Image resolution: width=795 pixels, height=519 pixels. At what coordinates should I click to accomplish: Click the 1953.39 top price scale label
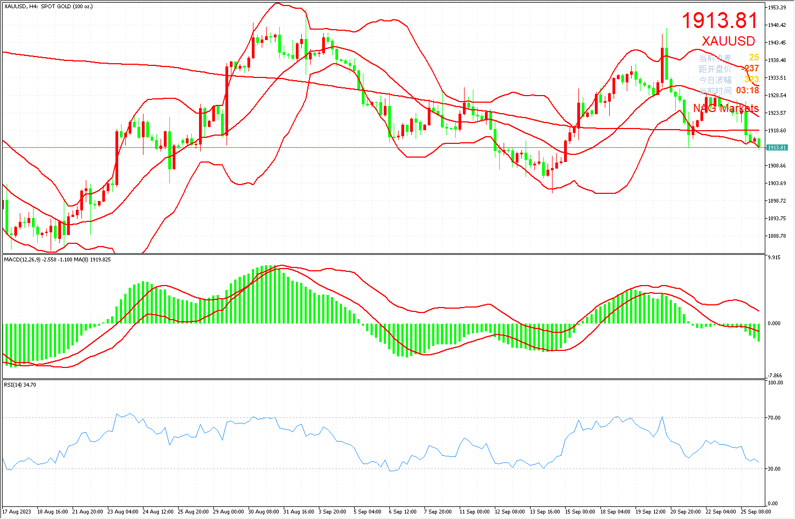click(777, 8)
